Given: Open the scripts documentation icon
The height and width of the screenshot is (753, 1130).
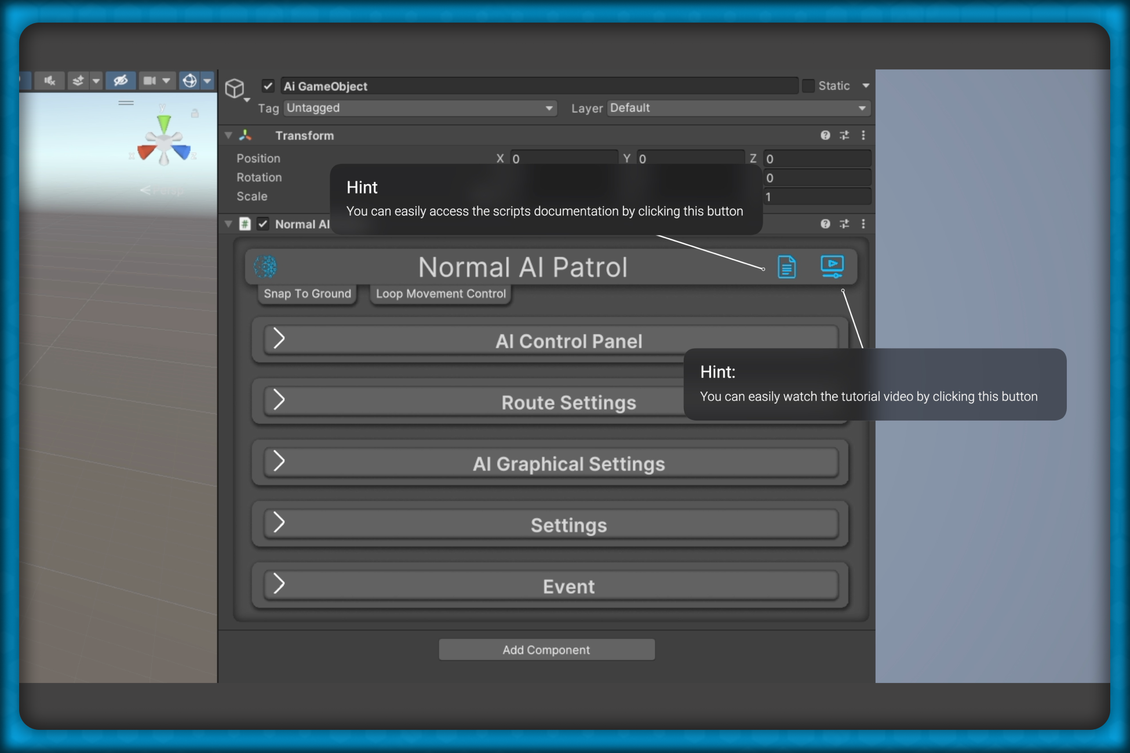Looking at the screenshot, I should click(786, 267).
